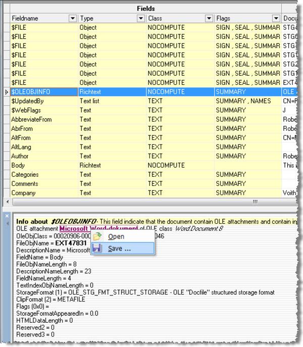Select the Author field name cell

[44, 156]
